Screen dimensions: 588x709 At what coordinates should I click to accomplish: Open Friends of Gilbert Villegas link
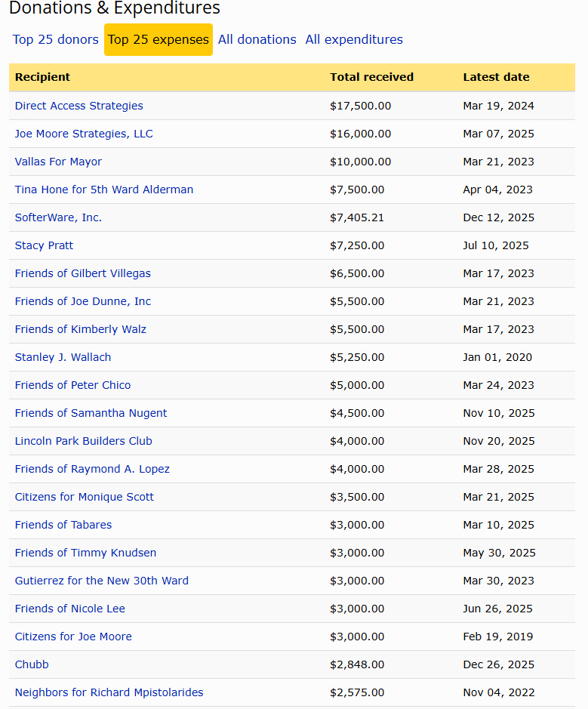pyautogui.click(x=83, y=273)
